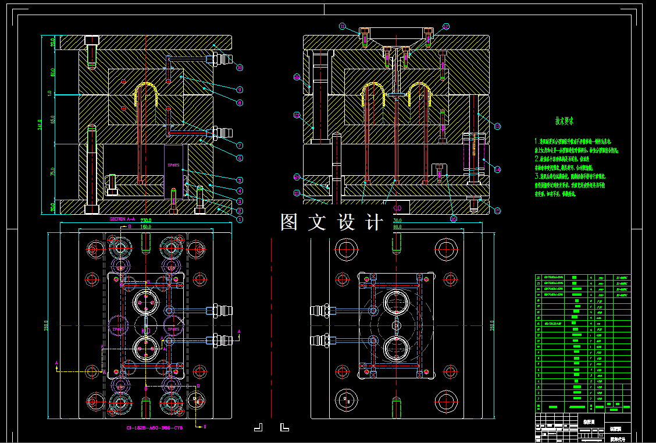Select the 75.0 vertical dimension text

point(52,172)
